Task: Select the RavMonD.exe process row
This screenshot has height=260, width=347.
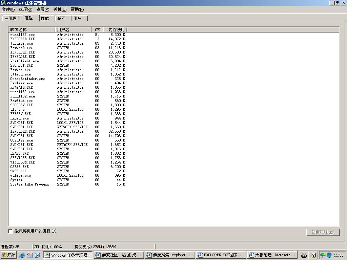Action: pyautogui.click(x=68, y=48)
